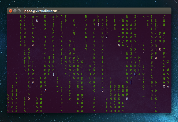The height and width of the screenshot is (122, 178).
Task: Click the white G in hZG4w
Action: (x=135, y=74)
